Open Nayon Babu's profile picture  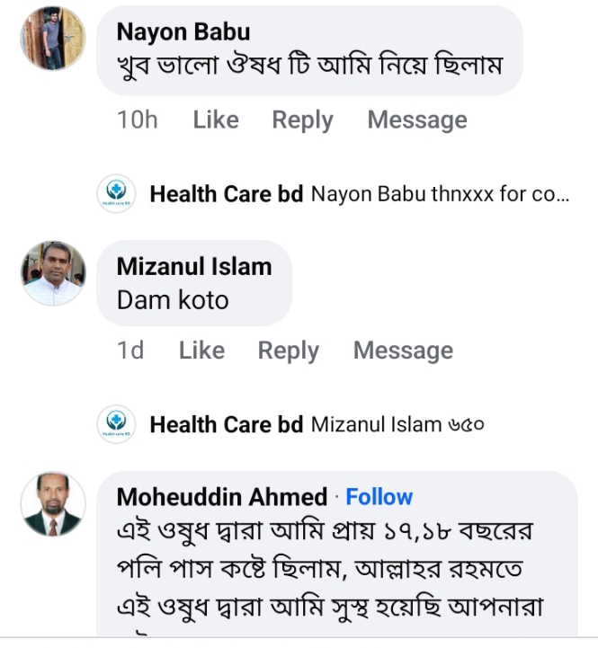53,40
